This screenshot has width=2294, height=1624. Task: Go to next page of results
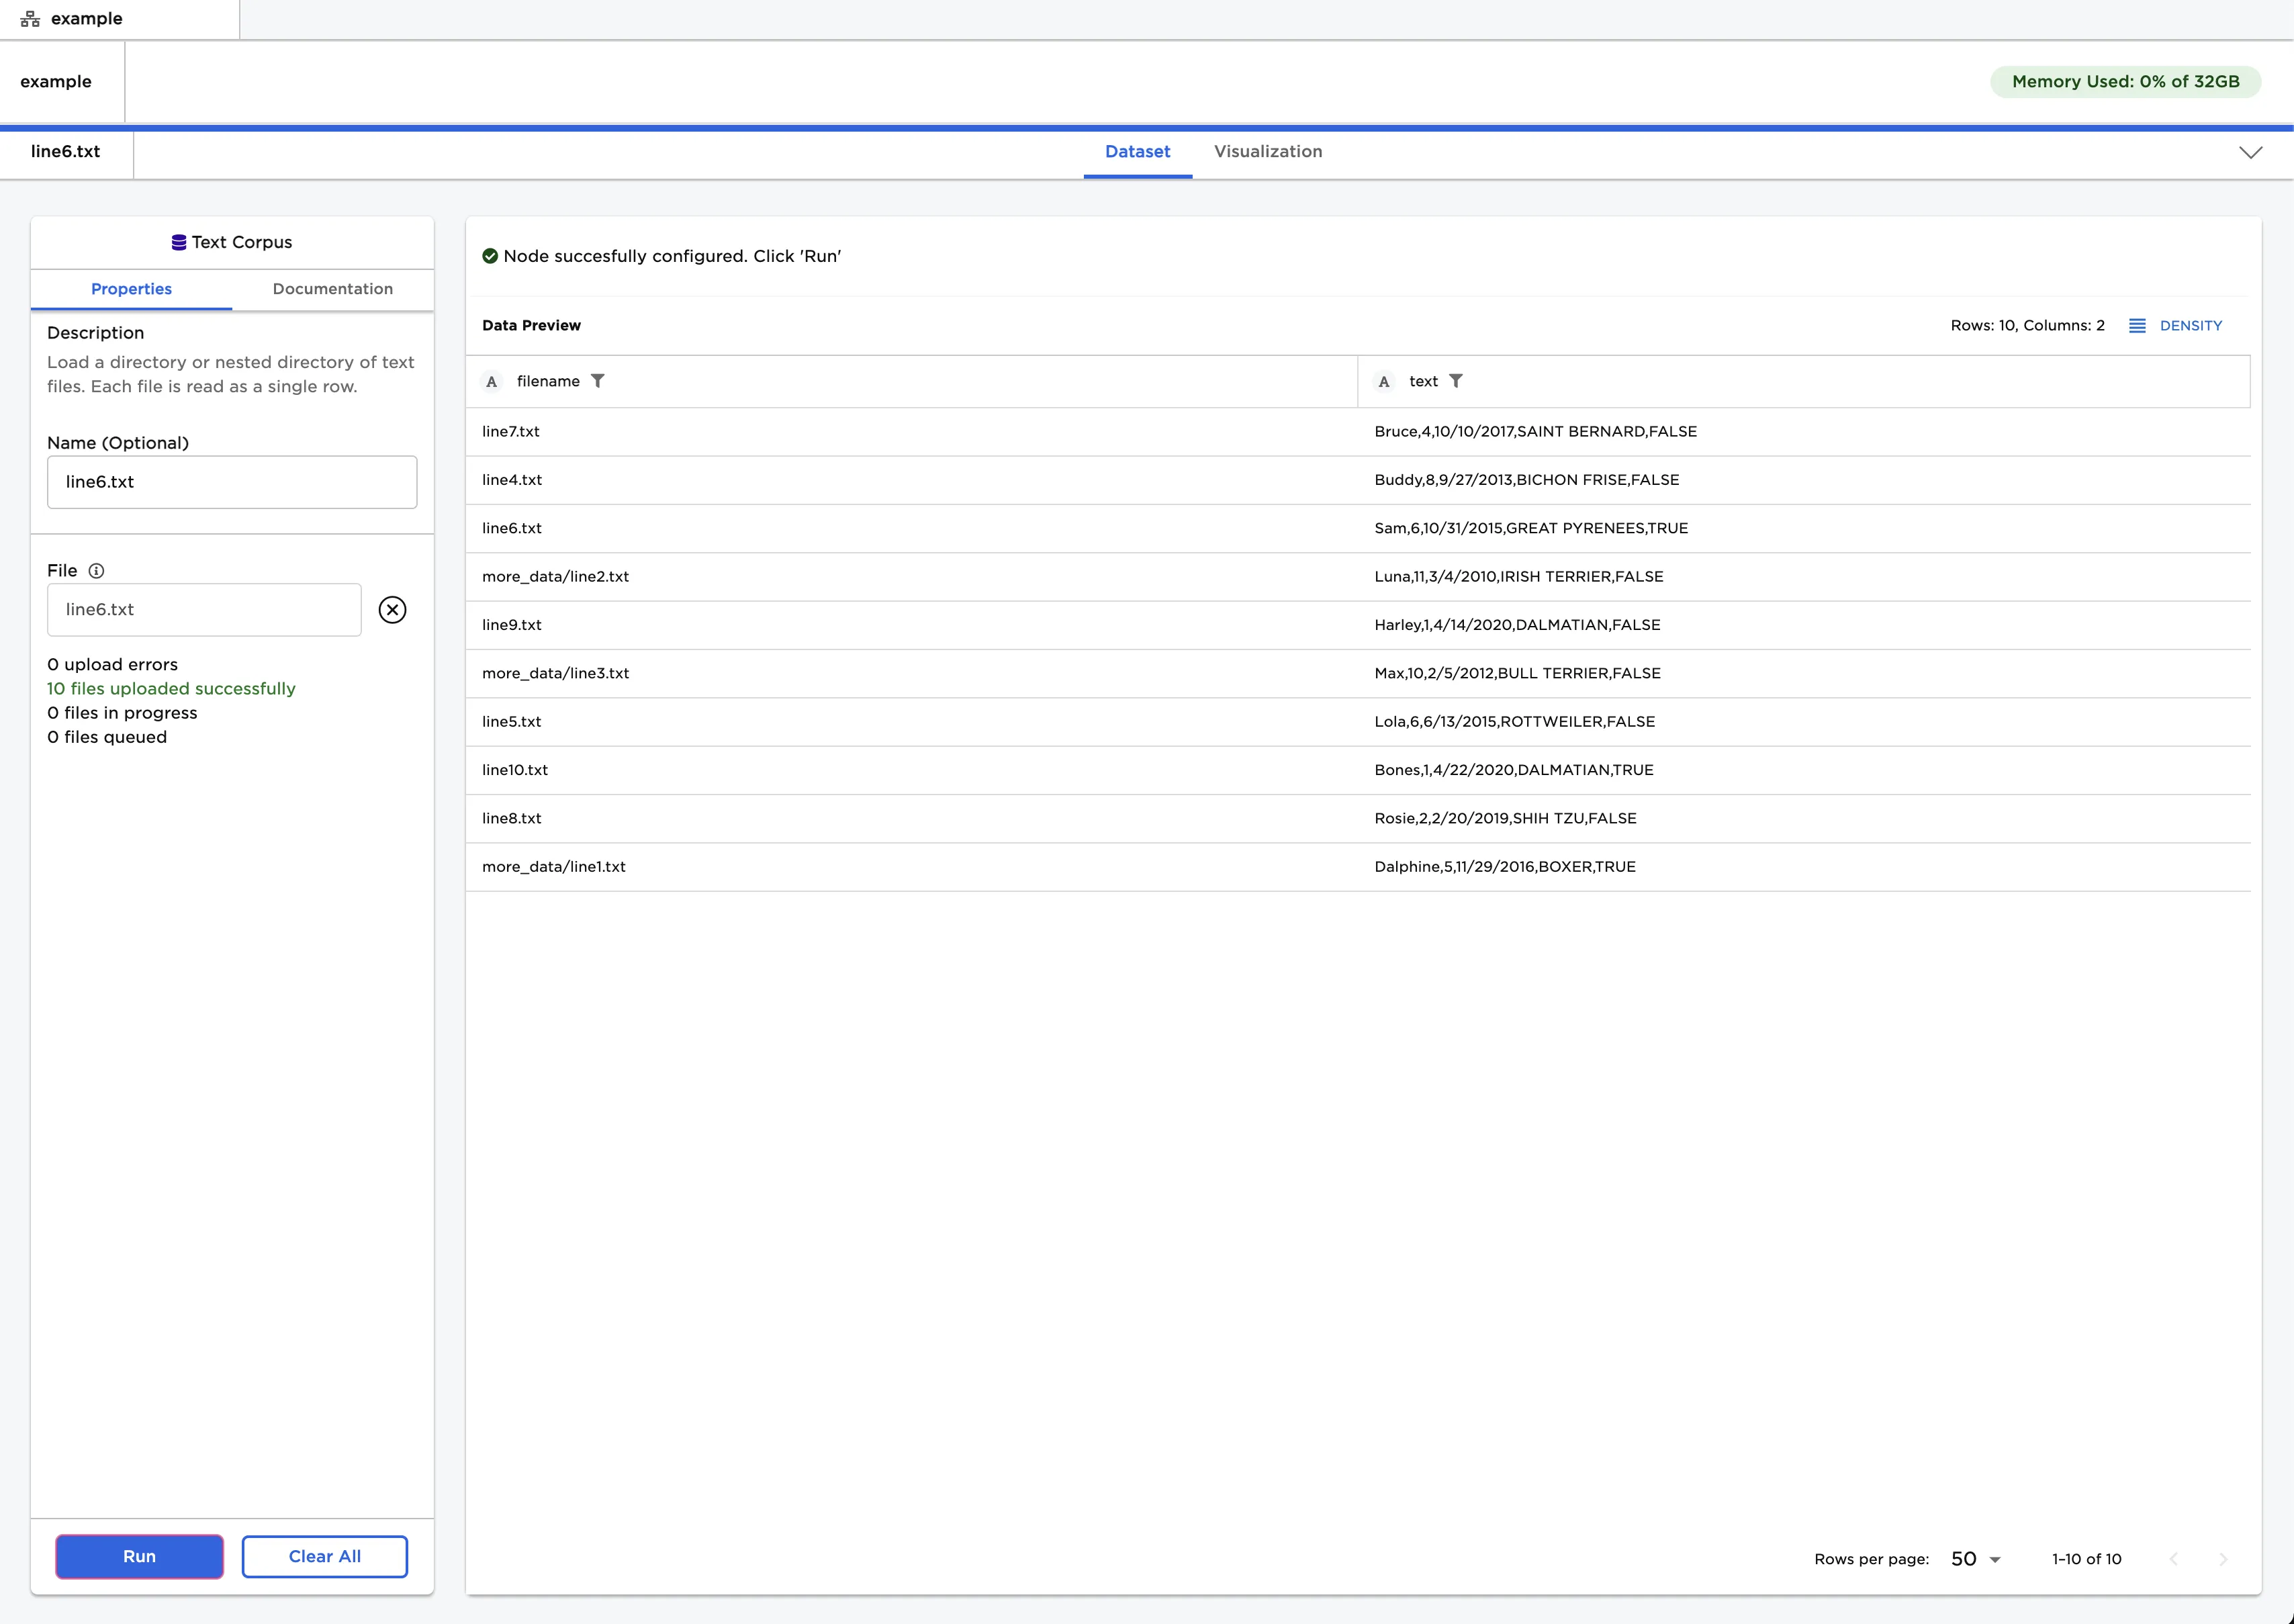(2222, 1559)
